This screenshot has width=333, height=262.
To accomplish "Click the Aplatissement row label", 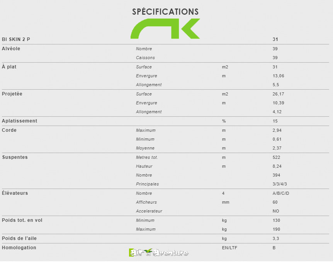I will coord(20,121).
